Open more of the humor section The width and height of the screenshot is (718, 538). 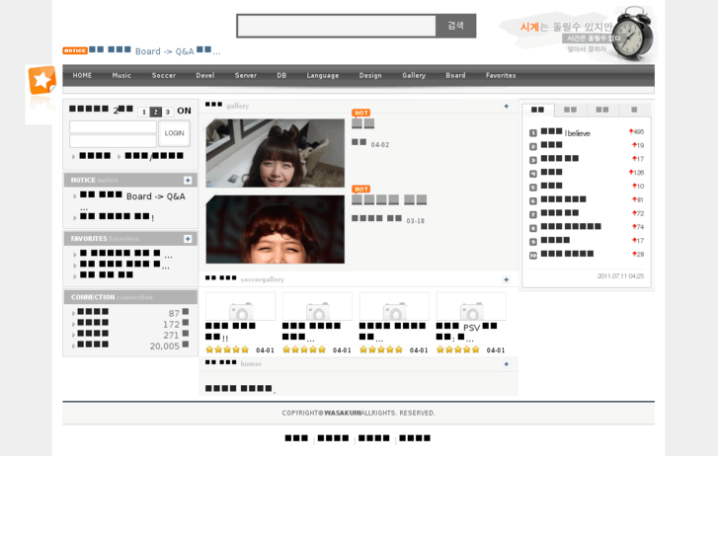(x=506, y=364)
